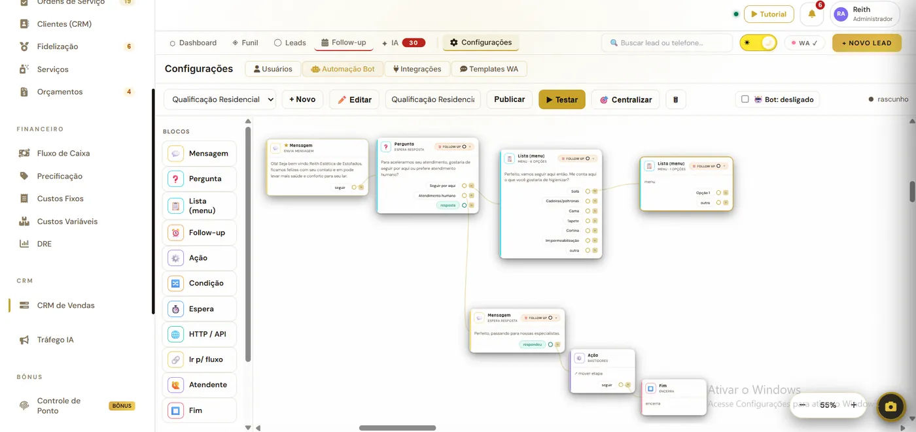Viewport: 916px width, 432px height.
Task: Click the camera screenshot icon
Action: pyautogui.click(x=890, y=406)
